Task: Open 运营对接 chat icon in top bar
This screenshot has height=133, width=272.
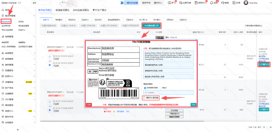Action: [181, 3]
